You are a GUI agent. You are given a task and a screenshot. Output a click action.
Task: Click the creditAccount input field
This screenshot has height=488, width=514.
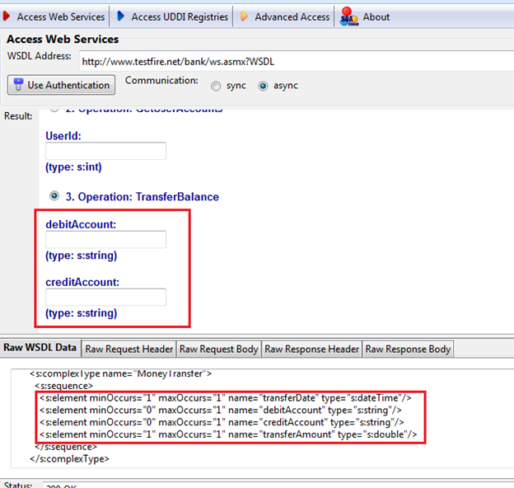point(105,297)
